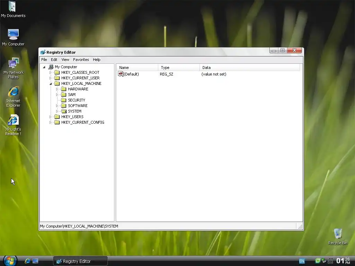Select the SECURITY key label
Viewport: 355px width, 266px height.
(77, 100)
